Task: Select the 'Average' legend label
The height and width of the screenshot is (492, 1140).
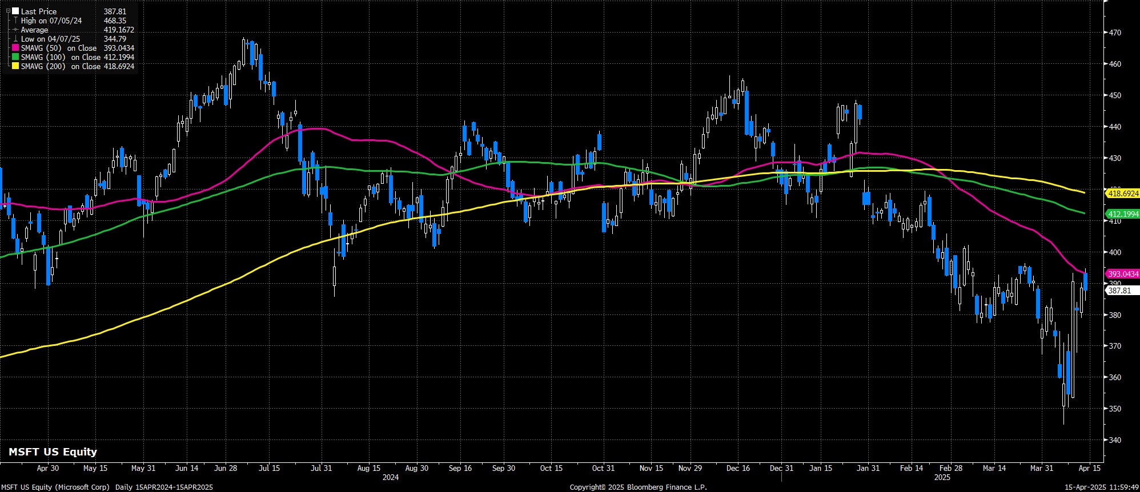Action: pyautogui.click(x=34, y=30)
